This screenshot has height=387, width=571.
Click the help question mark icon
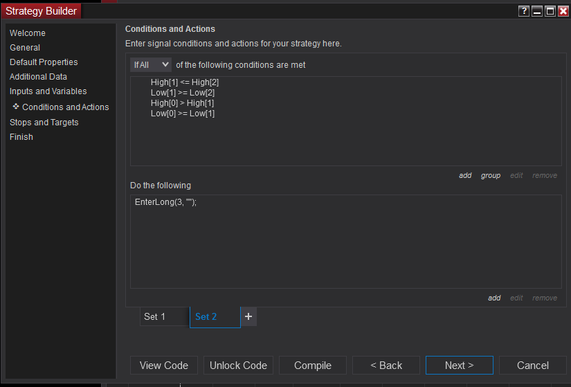click(x=524, y=11)
